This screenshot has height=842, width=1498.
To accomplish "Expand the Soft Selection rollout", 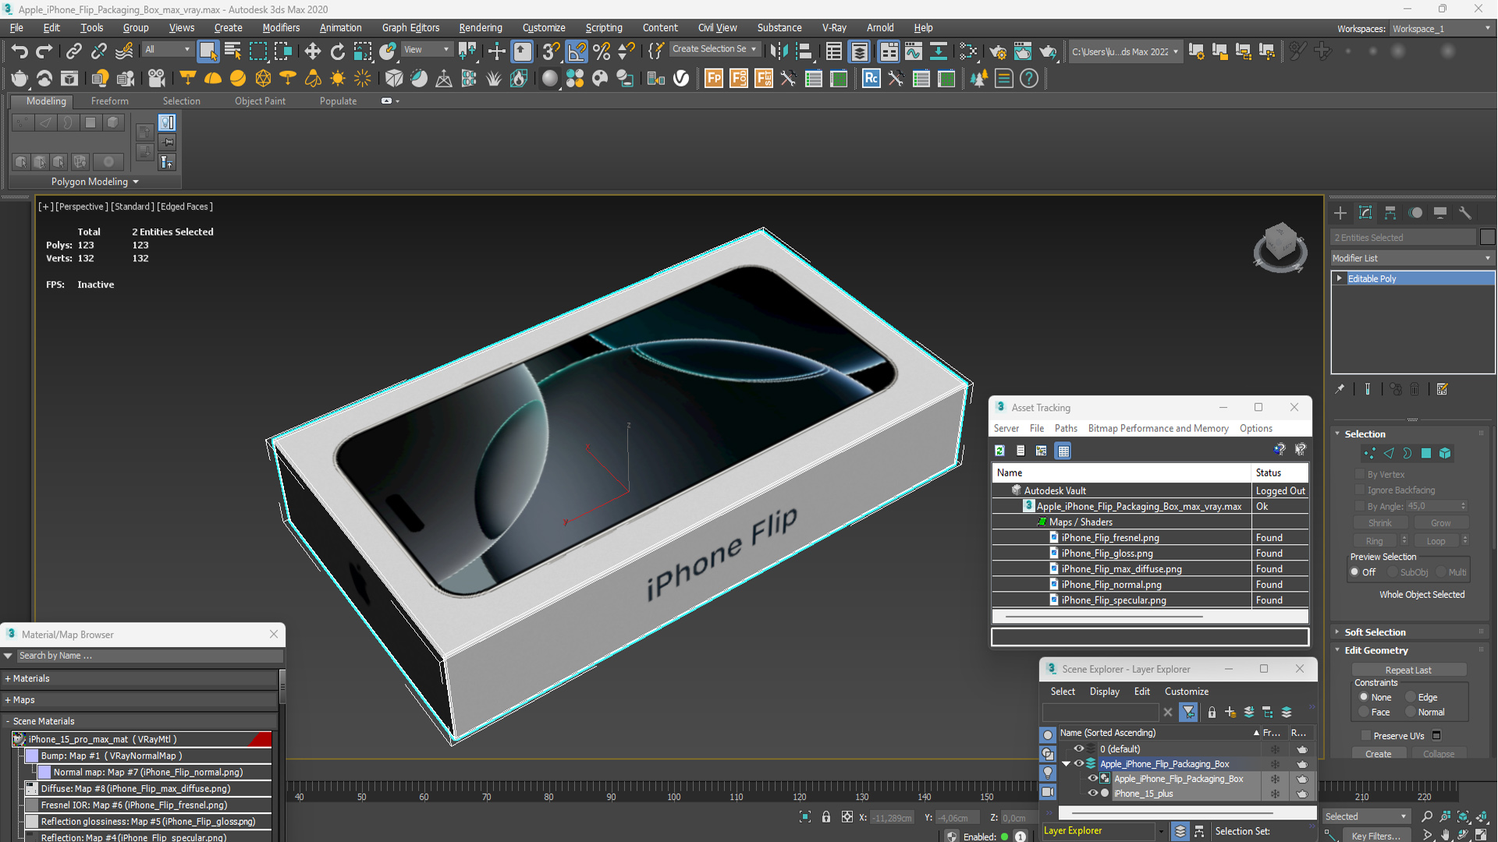I will pos(1374,632).
